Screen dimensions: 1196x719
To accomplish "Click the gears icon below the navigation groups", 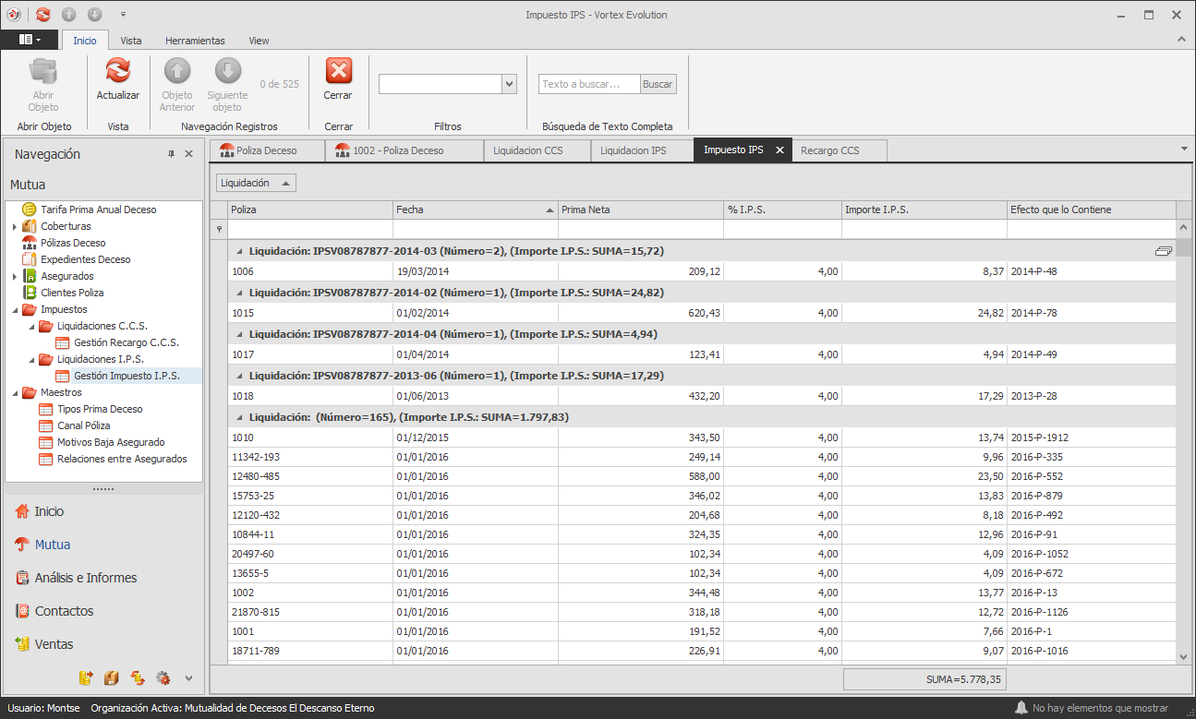I will [163, 677].
